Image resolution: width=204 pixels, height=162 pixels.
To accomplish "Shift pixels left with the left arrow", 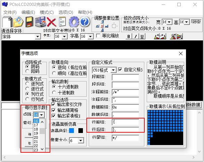I will pyautogui.click(x=97, y=26).
